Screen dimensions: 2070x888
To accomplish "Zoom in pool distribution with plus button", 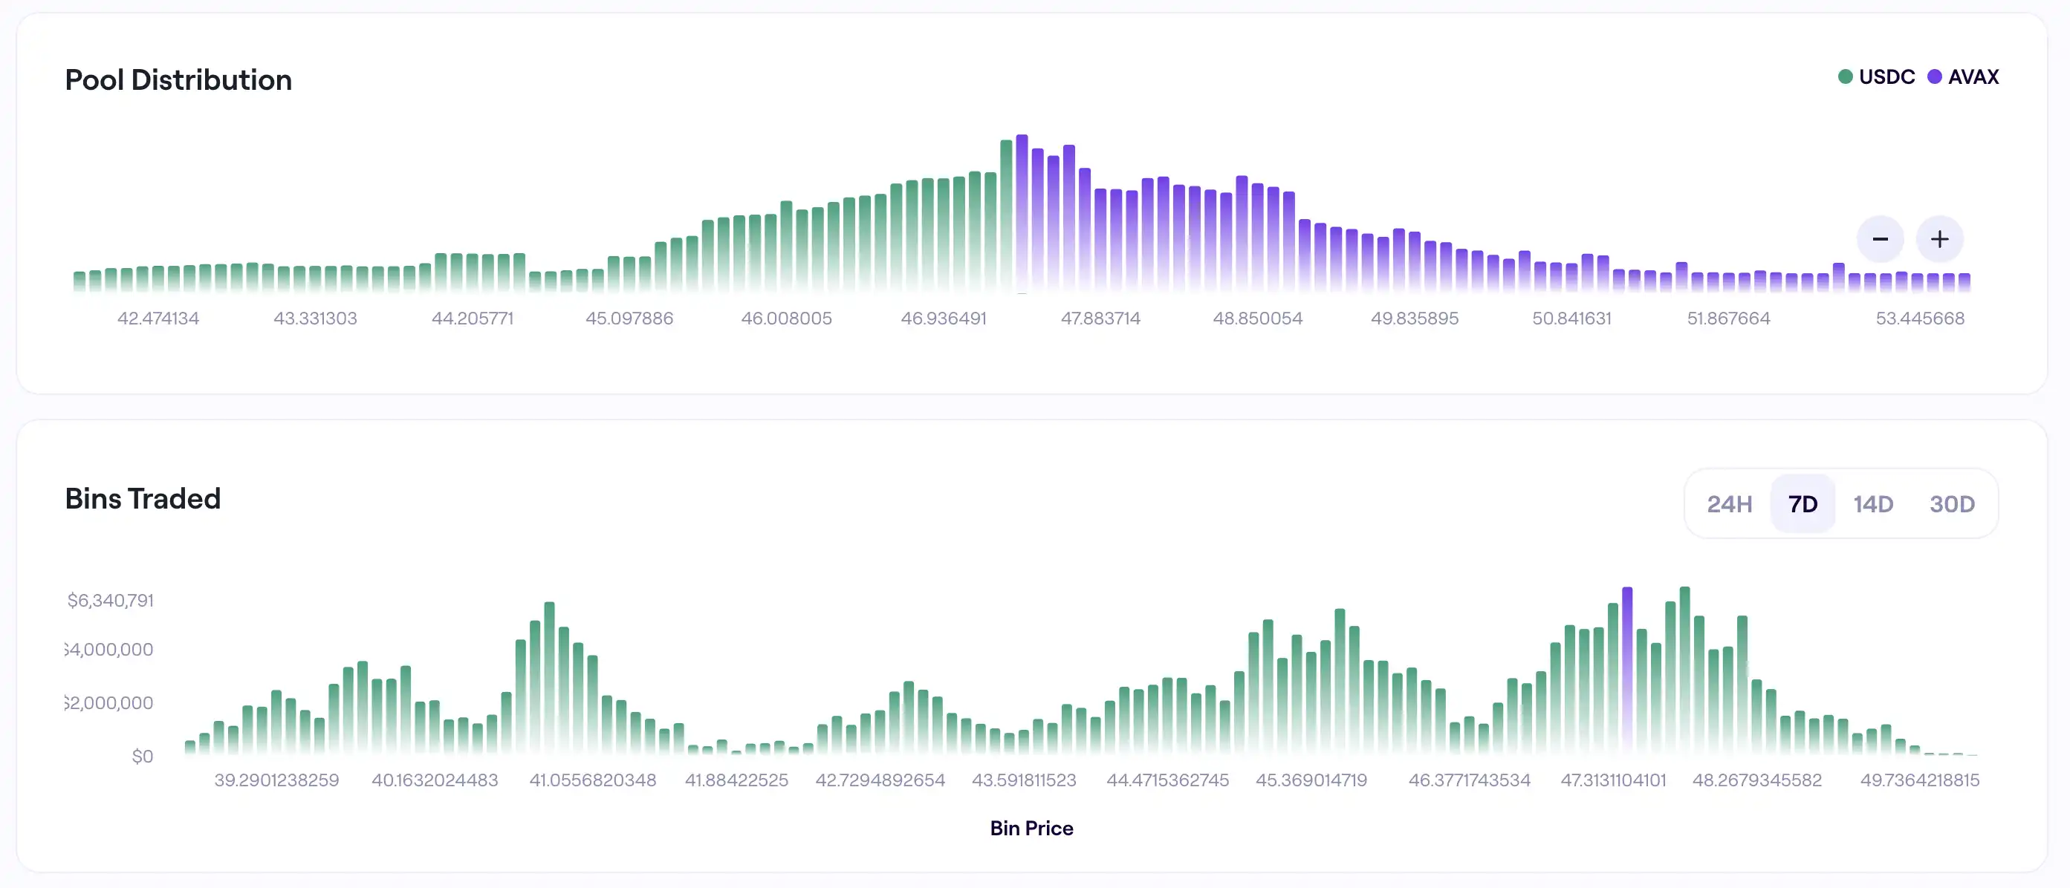I will 1939,238.
